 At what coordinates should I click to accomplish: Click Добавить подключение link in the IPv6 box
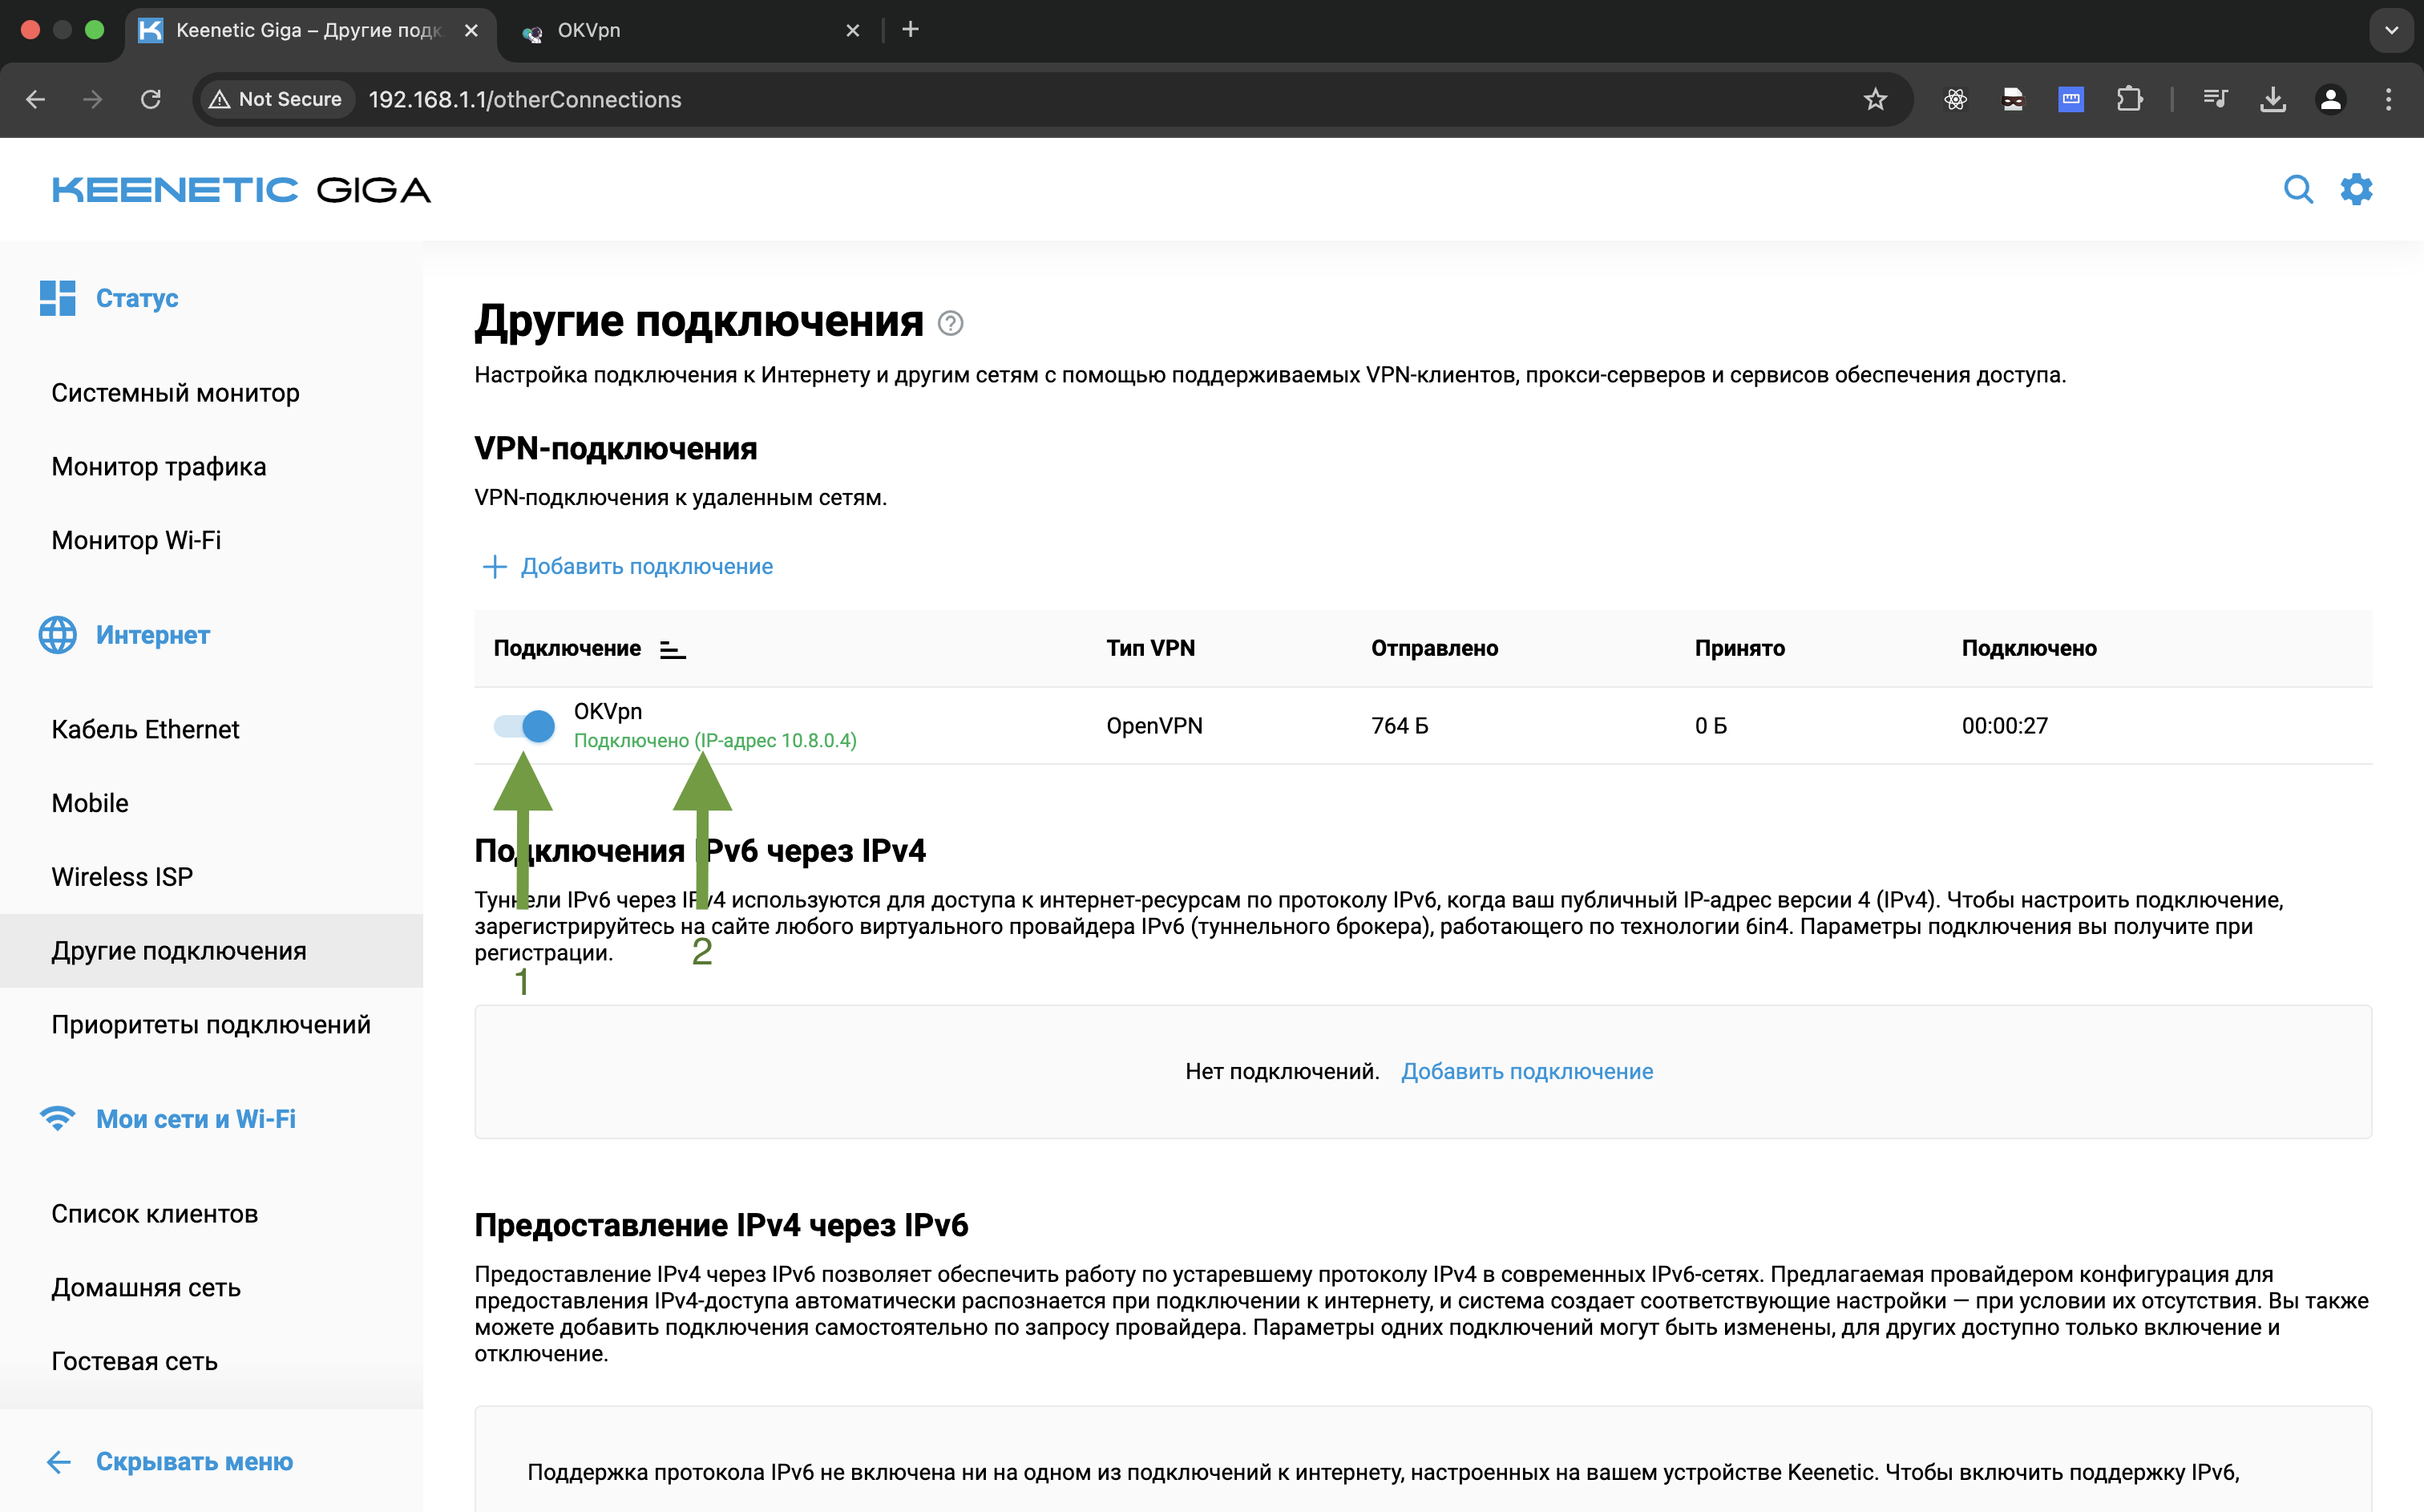[1526, 1071]
